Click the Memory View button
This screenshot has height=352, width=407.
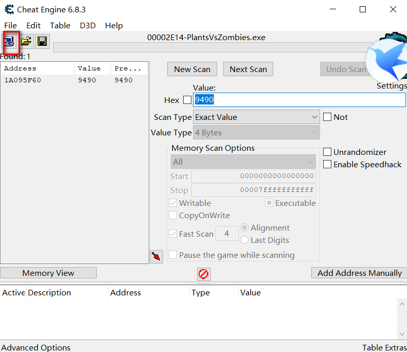pyautogui.click(x=48, y=273)
